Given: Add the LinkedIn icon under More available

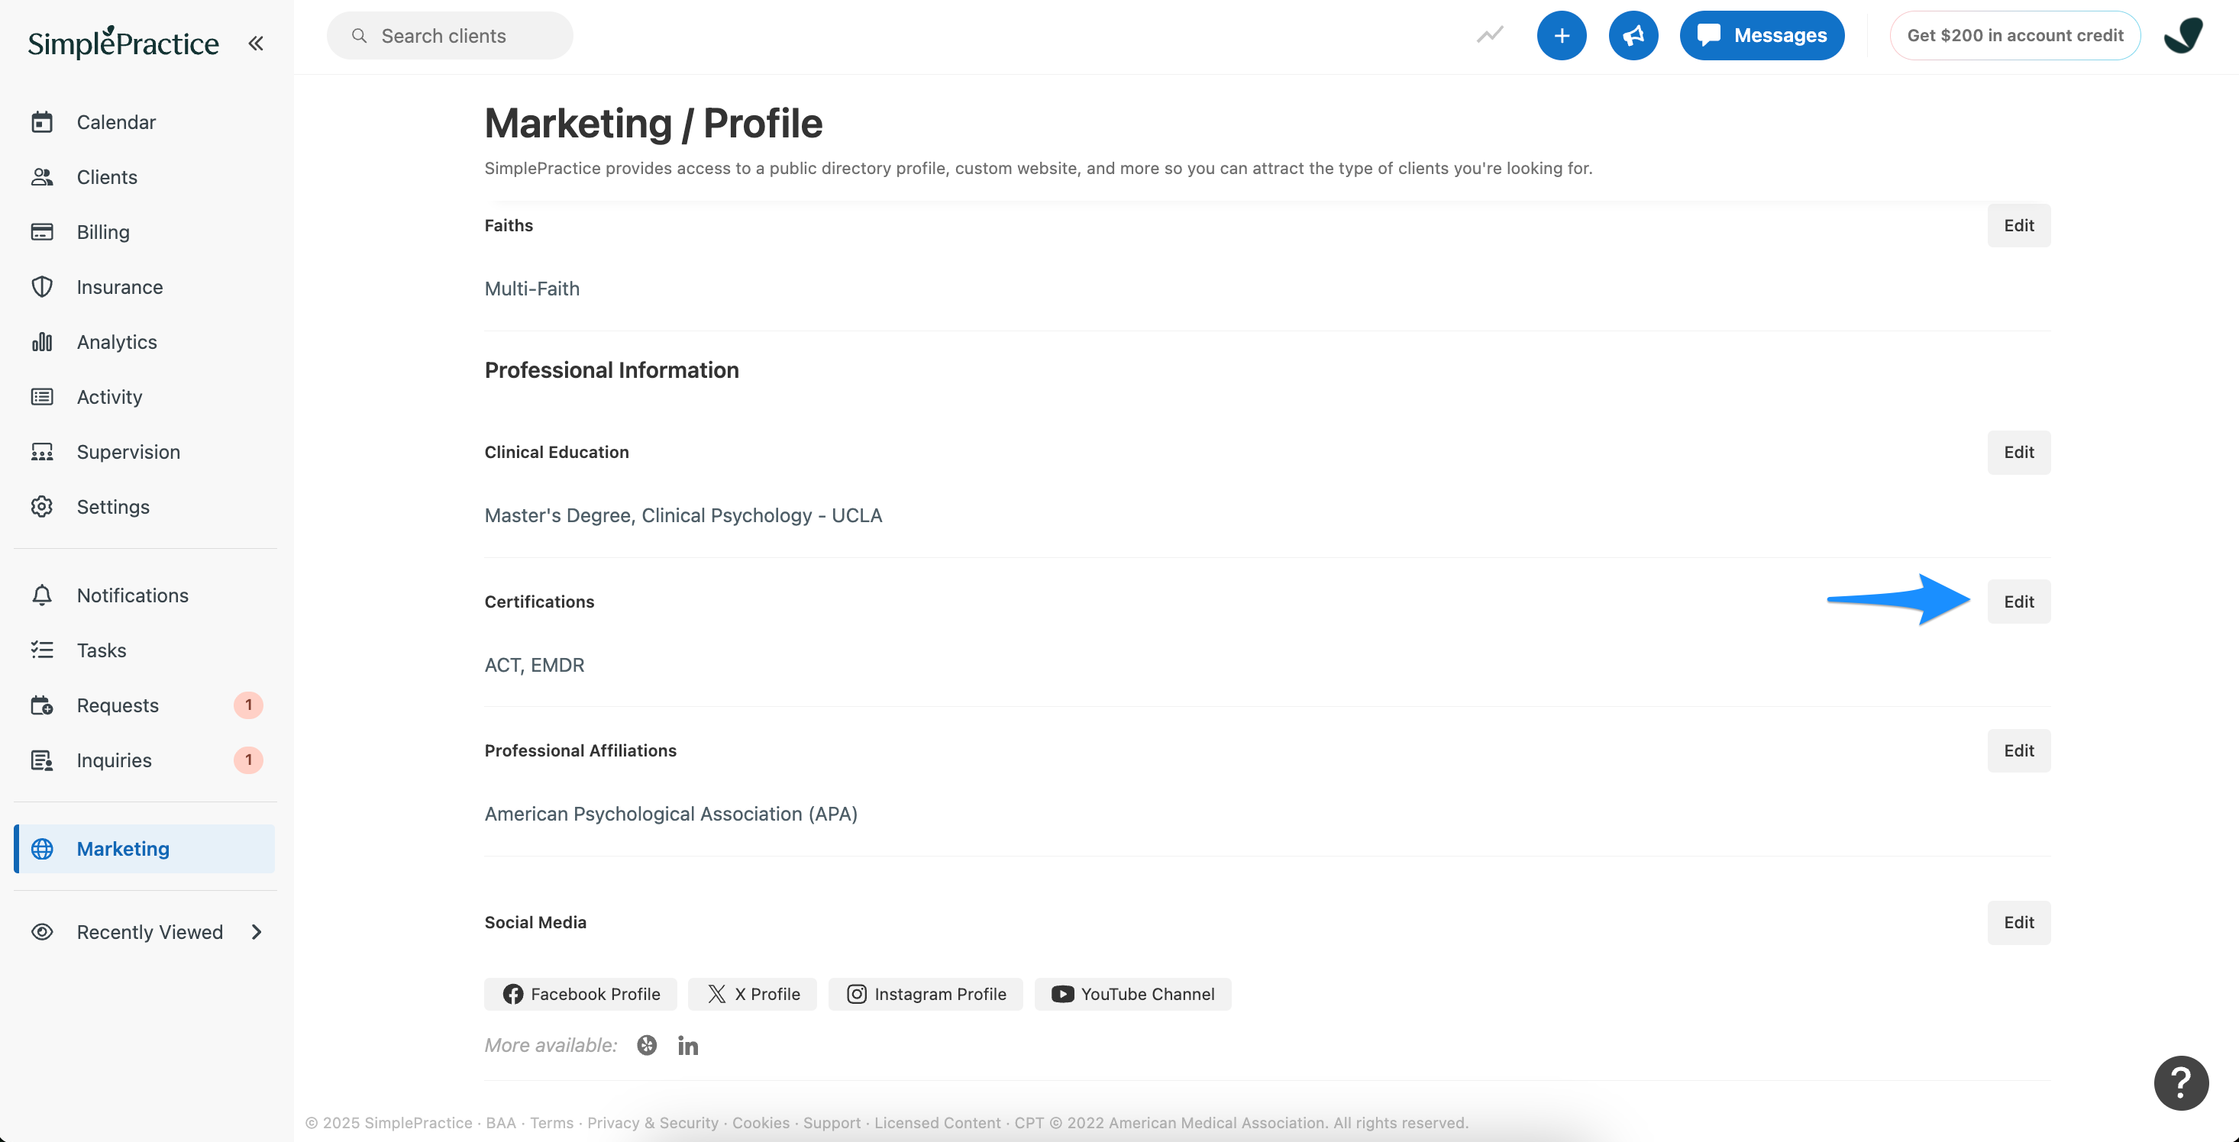Looking at the screenshot, I should (687, 1046).
